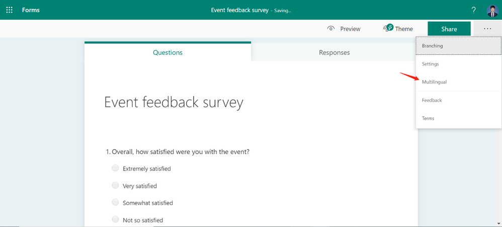Click the Forms home link
Viewport: 502px width, 227px height.
[31, 10]
